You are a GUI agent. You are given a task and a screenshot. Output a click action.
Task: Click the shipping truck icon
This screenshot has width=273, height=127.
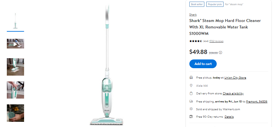point(191,101)
